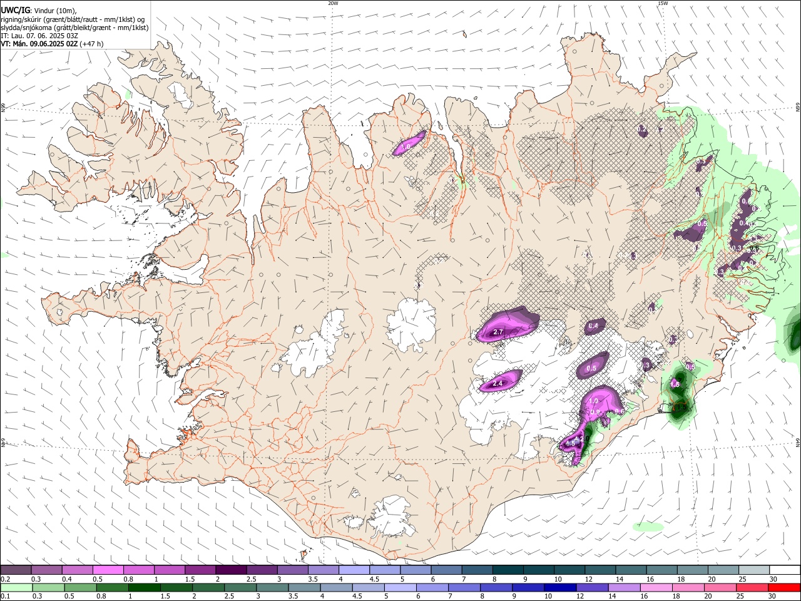The width and height of the screenshot is (801, 601).
Task: Click the green rain patch off the south coast
Action: (x=648, y=527)
